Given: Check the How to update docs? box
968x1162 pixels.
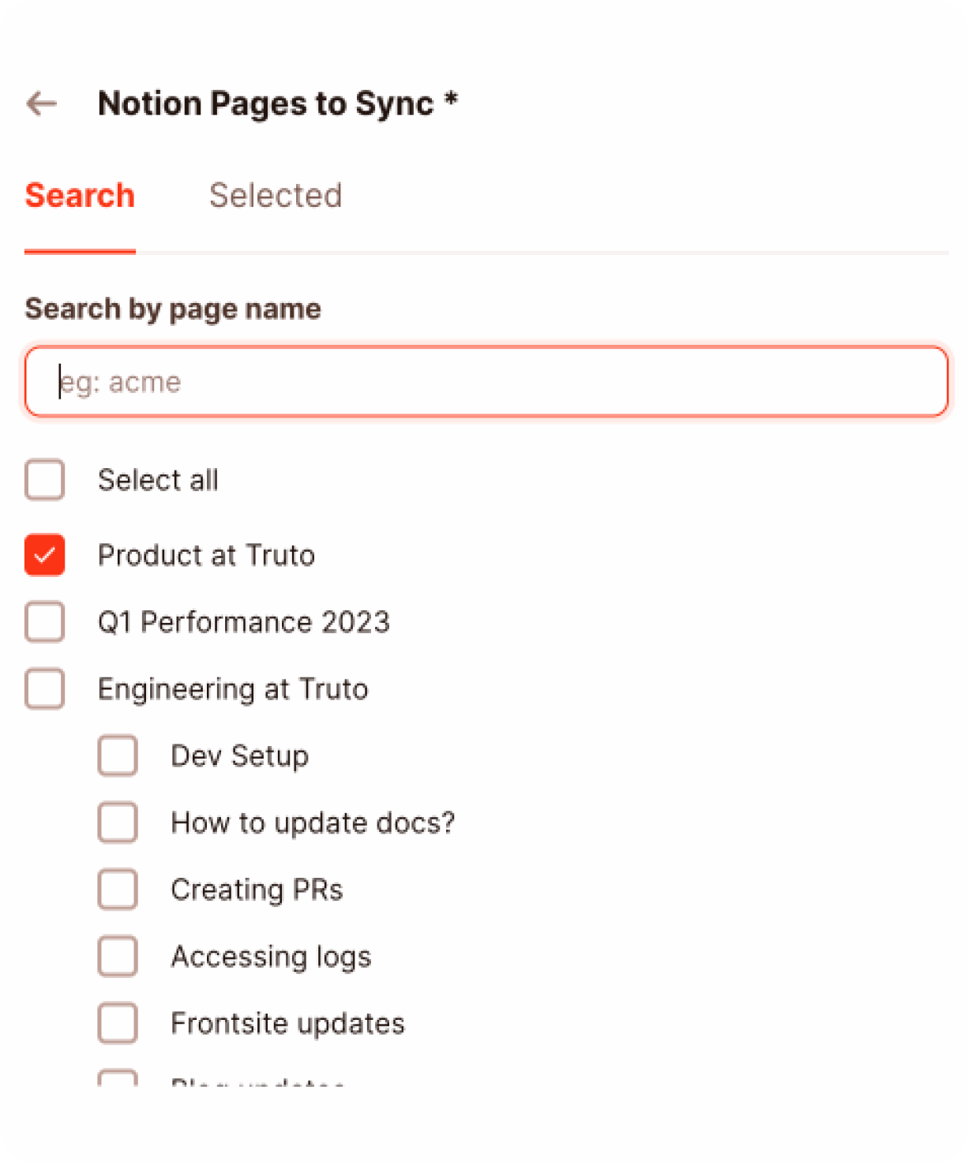Looking at the screenshot, I should tap(118, 823).
